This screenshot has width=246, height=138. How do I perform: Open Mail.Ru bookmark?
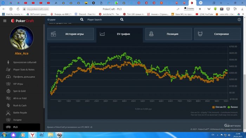(x=13, y=14)
